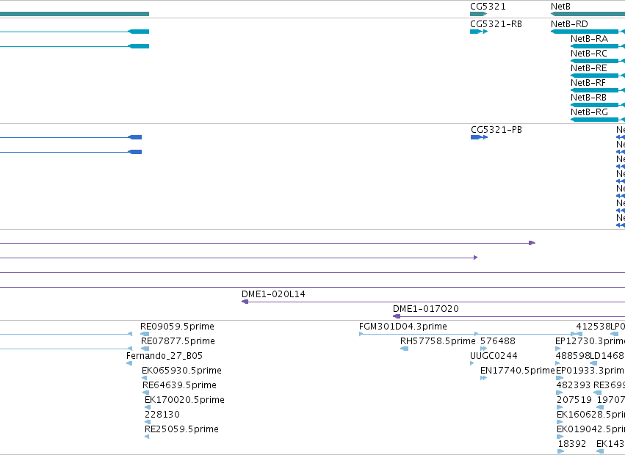Select the 412538 feature label
The height and width of the screenshot is (455, 625).
[593, 327]
